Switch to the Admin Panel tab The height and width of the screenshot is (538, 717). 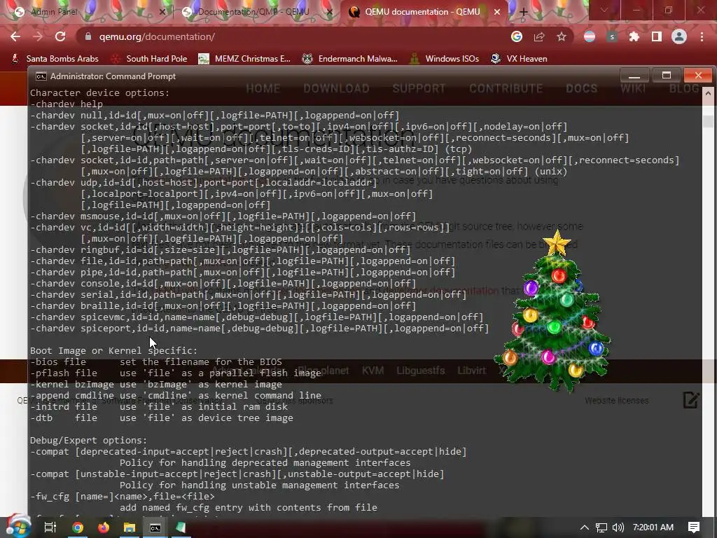click(87, 12)
